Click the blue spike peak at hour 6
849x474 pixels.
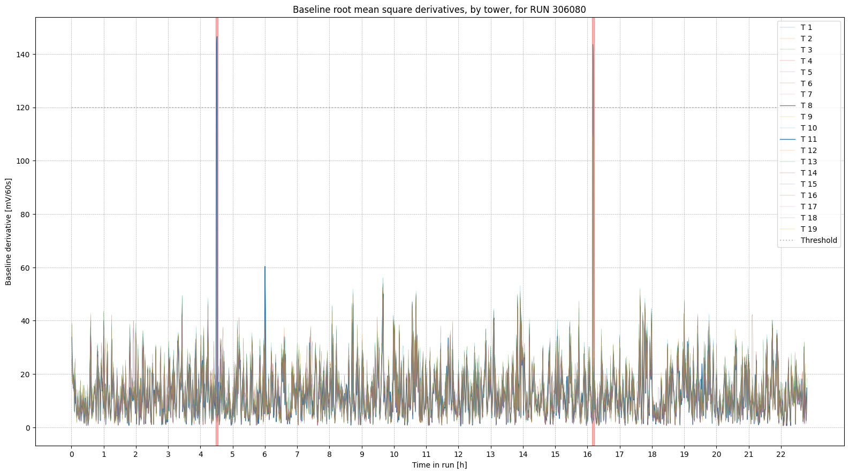pyautogui.click(x=265, y=267)
